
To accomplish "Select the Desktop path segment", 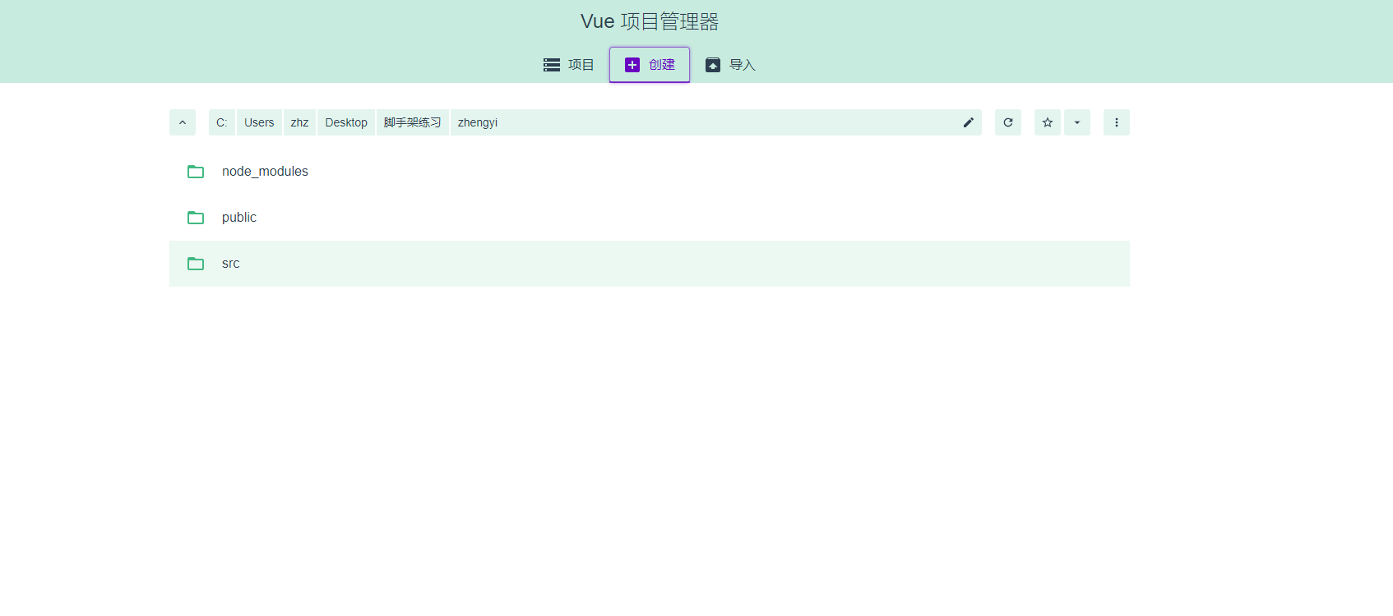I will pyautogui.click(x=346, y=122).
